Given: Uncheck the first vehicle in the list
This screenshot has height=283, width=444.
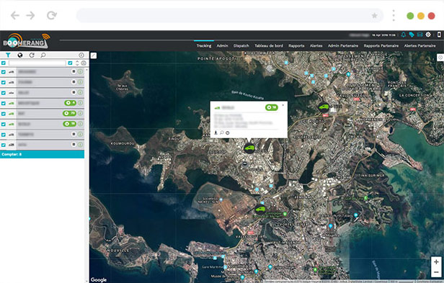Looking at the screenshot, I should click(x=4, y=72).
